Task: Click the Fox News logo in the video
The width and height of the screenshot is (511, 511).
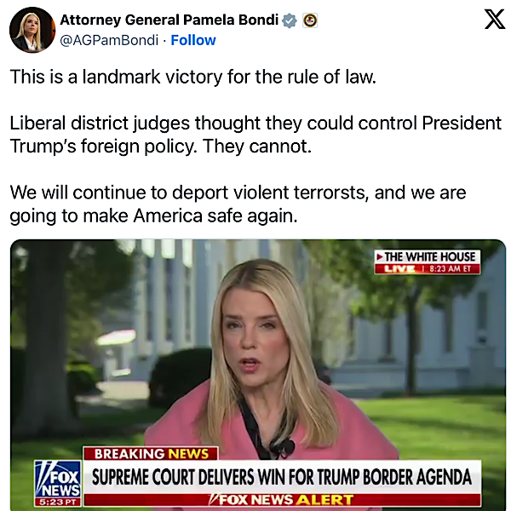Action: click(58, 483)
